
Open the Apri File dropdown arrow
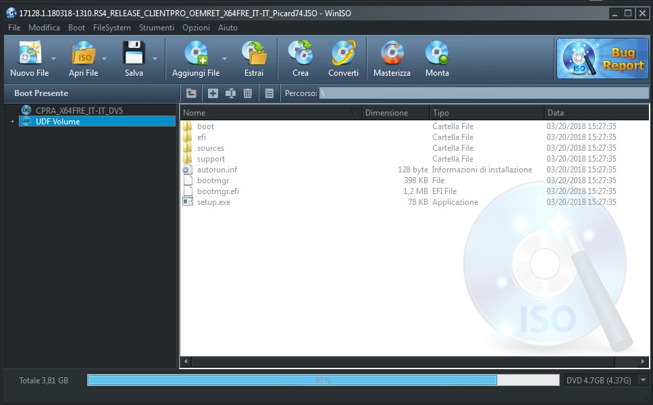[x=104, y=59]
